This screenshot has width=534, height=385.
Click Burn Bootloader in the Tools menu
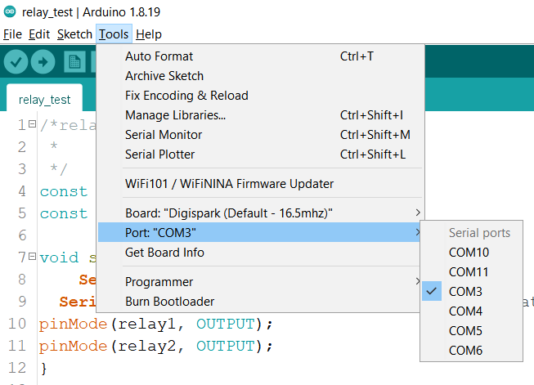(169, 302)
